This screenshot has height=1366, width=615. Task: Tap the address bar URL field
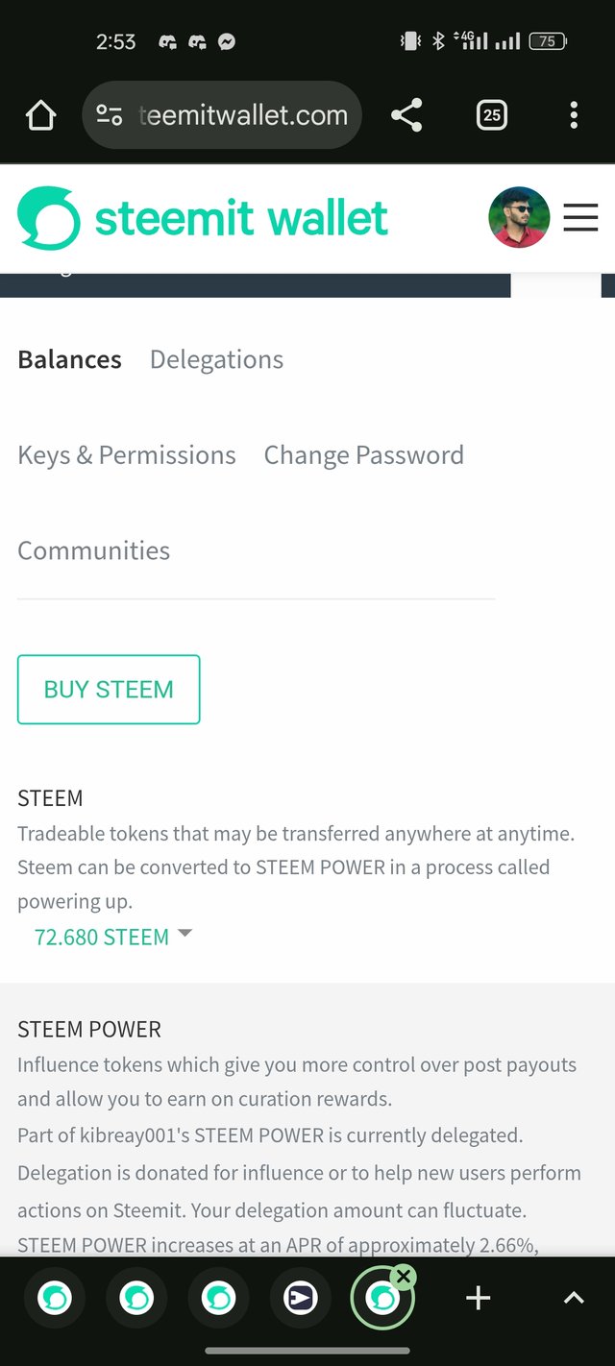[222, 116]
